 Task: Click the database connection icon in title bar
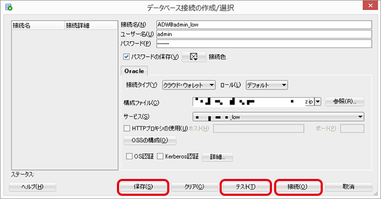pos(9,7)
